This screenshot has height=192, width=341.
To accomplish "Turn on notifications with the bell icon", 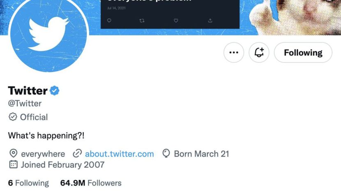I will 259,53.
